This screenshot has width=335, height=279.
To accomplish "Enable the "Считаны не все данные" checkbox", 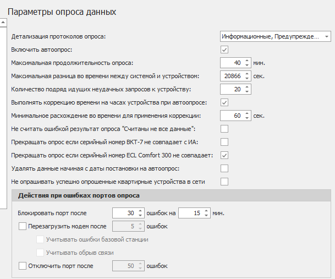I will tap(224, 129).
